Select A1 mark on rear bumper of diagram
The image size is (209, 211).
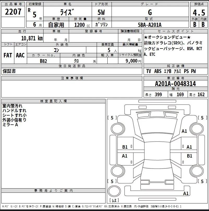pos(186,194)
